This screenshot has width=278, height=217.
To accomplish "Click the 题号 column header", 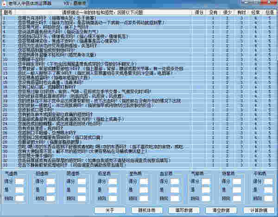I will 8,13.
